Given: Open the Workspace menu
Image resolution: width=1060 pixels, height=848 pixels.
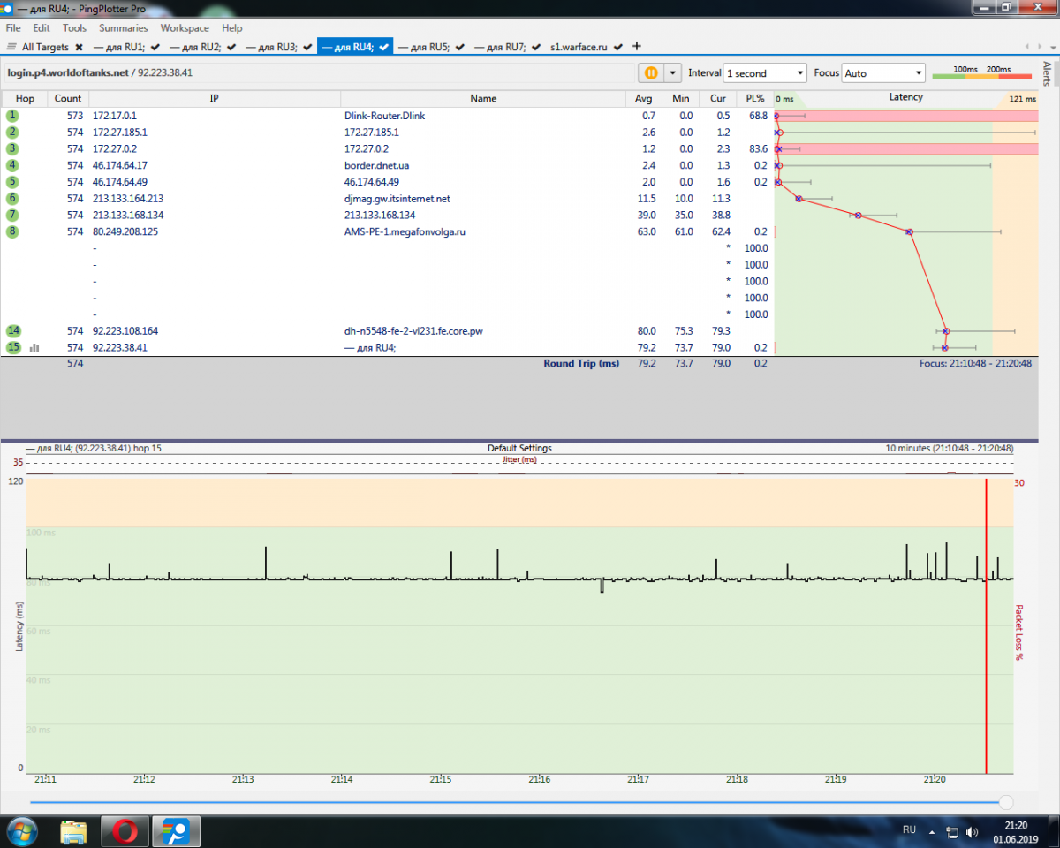Looking at the screenshot, I should tap(185, 28).
